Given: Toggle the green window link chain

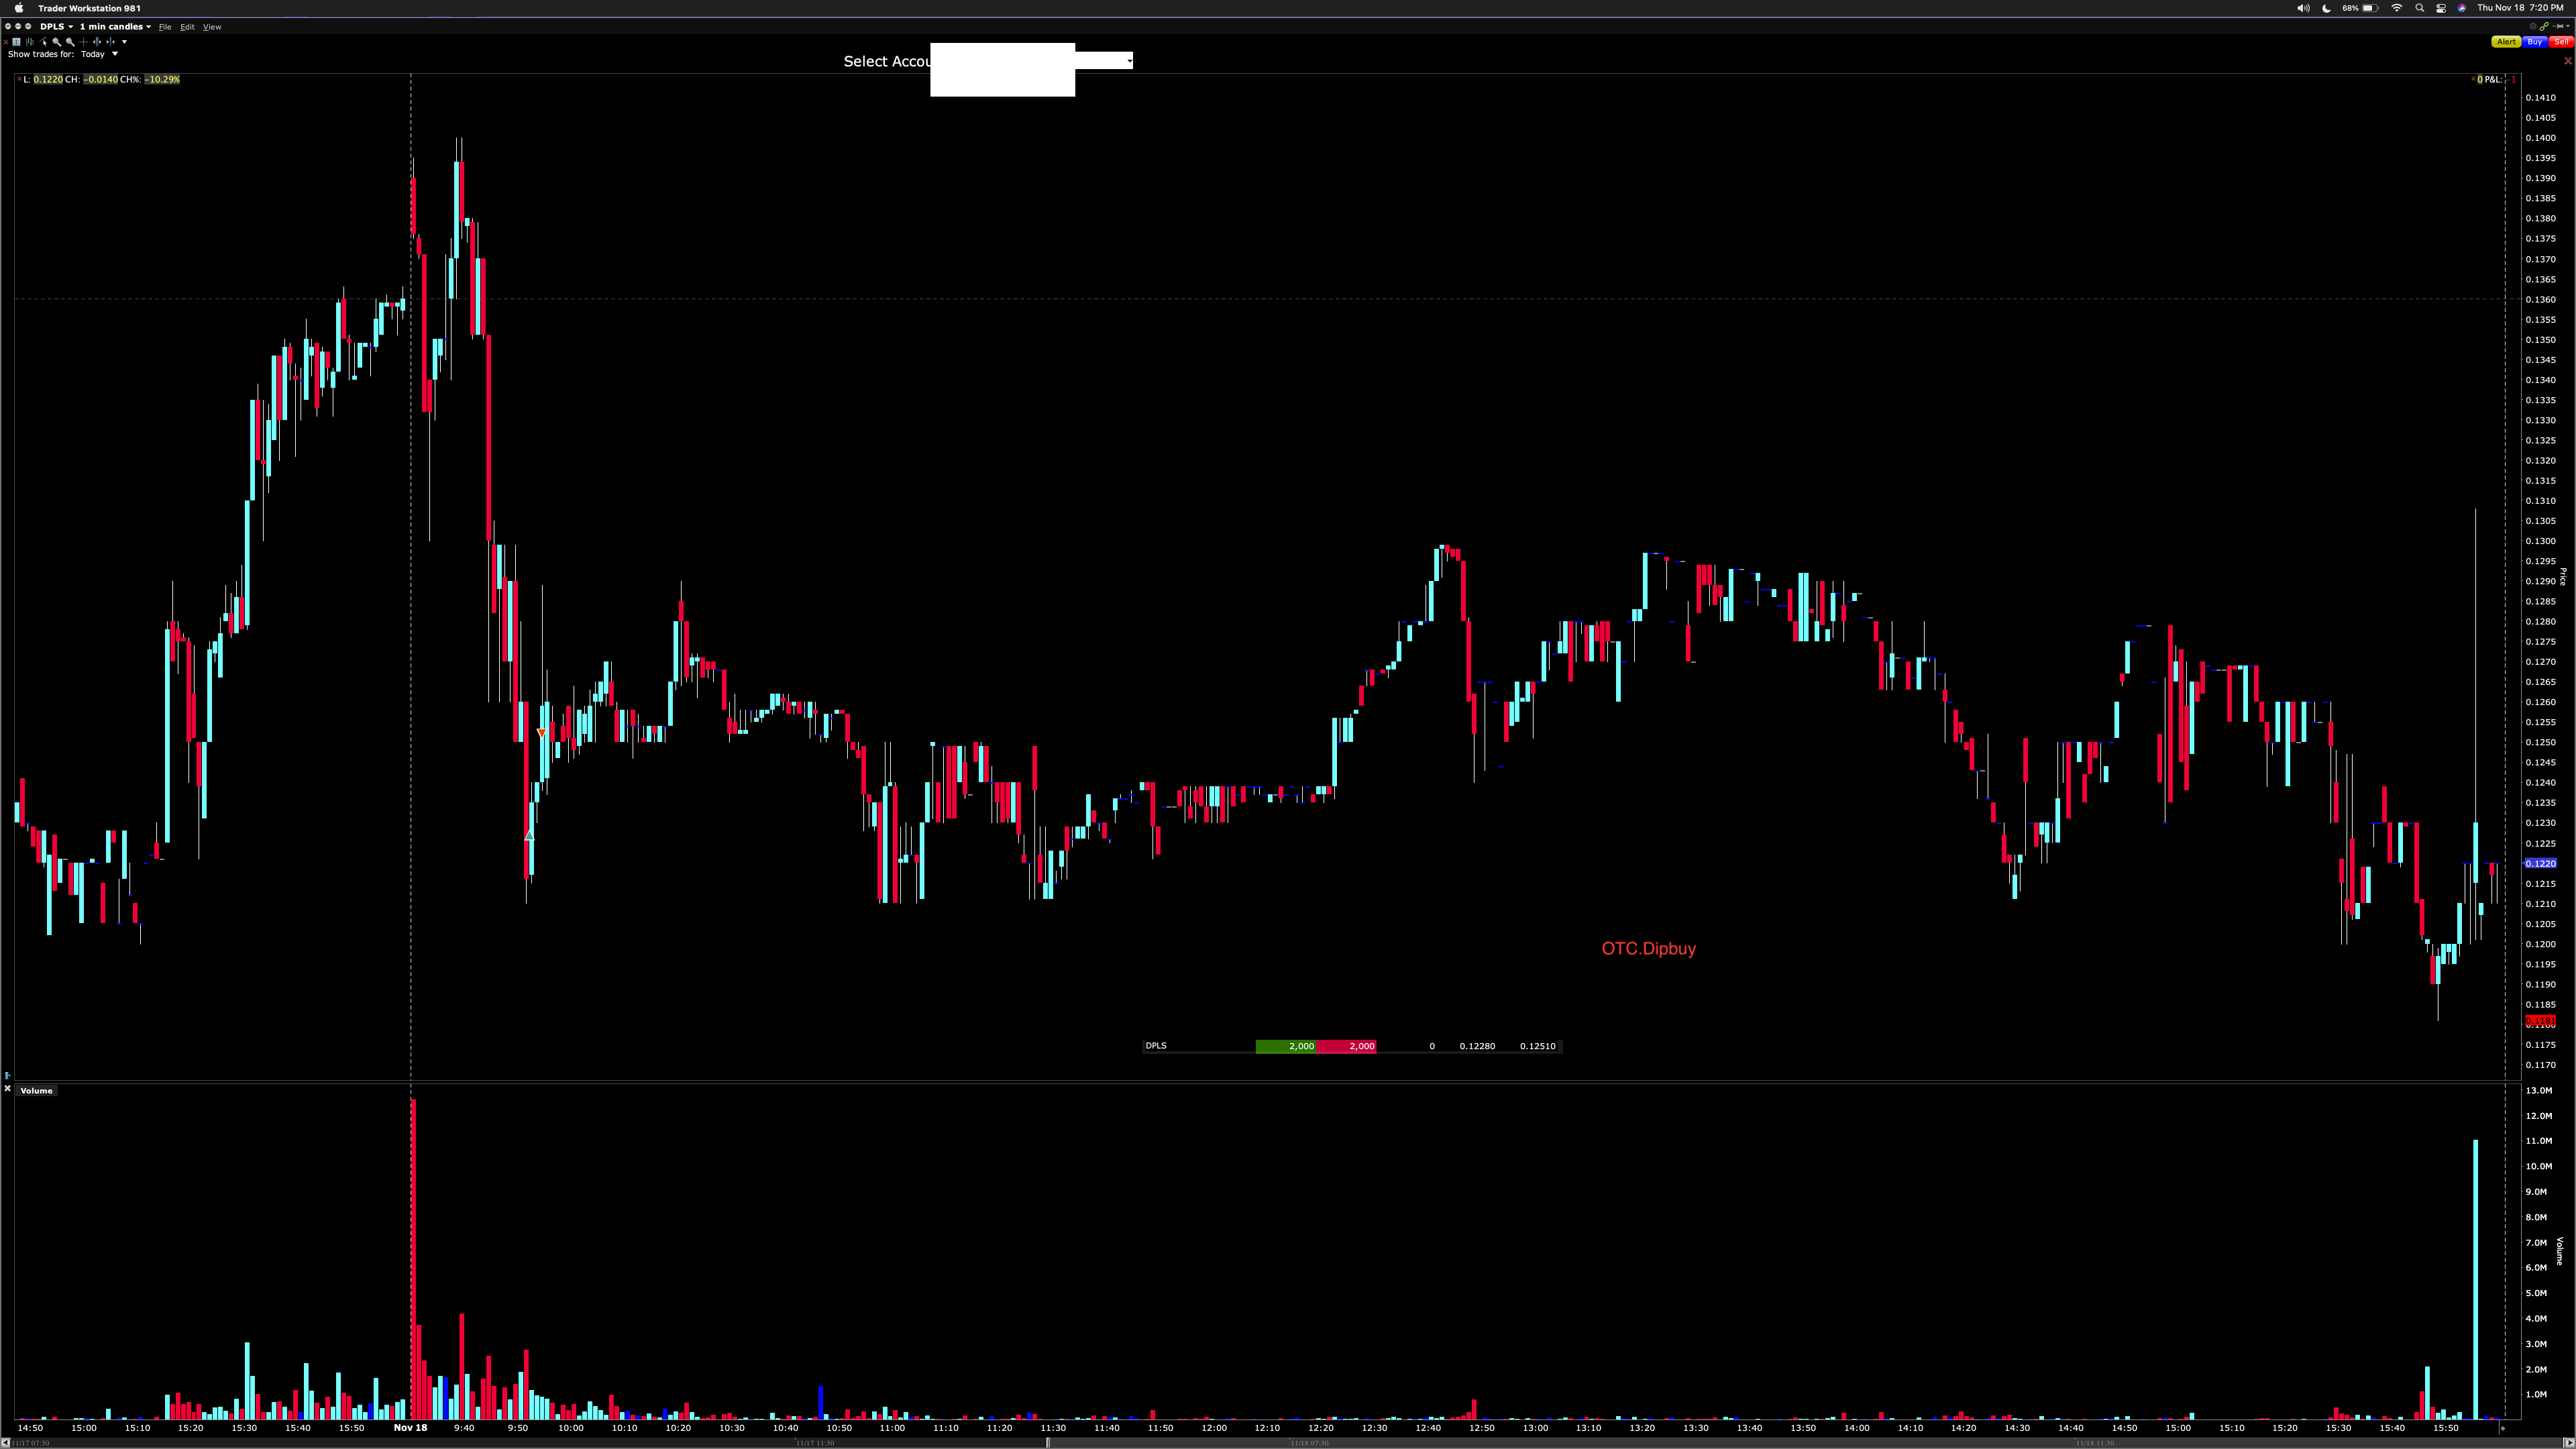Looking at the screenshot, I should coord(2544,27).
